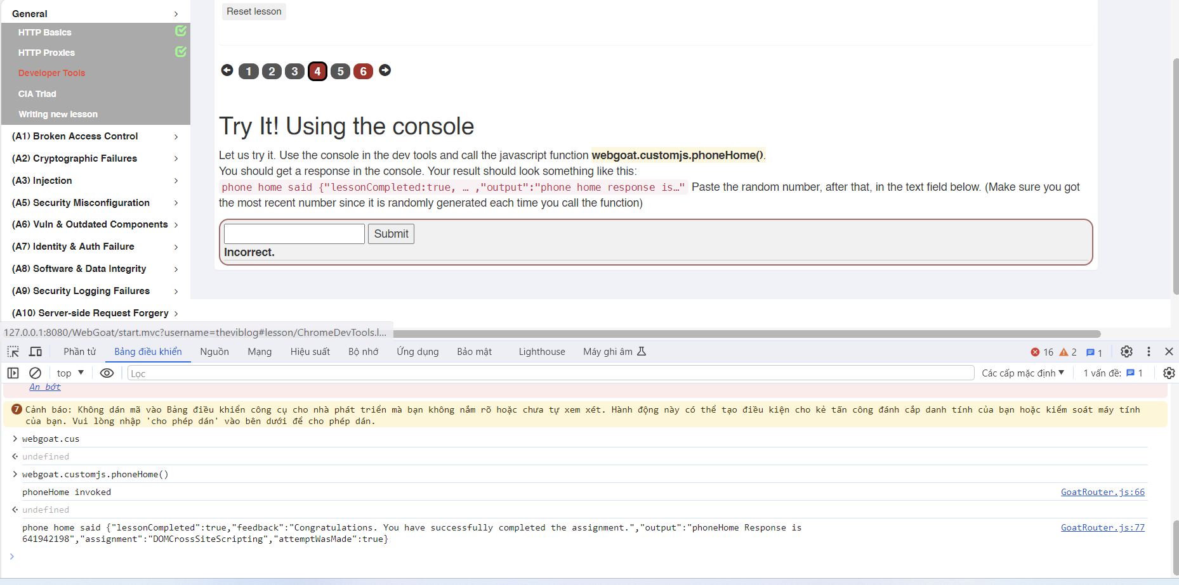Go to previous lesson page arrow
The width and height of the screenshot is (1179, 585).
coord(227,70)
